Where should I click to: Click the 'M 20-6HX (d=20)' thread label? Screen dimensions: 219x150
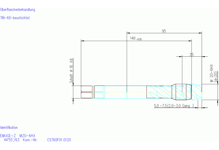(x=214, y=73)
